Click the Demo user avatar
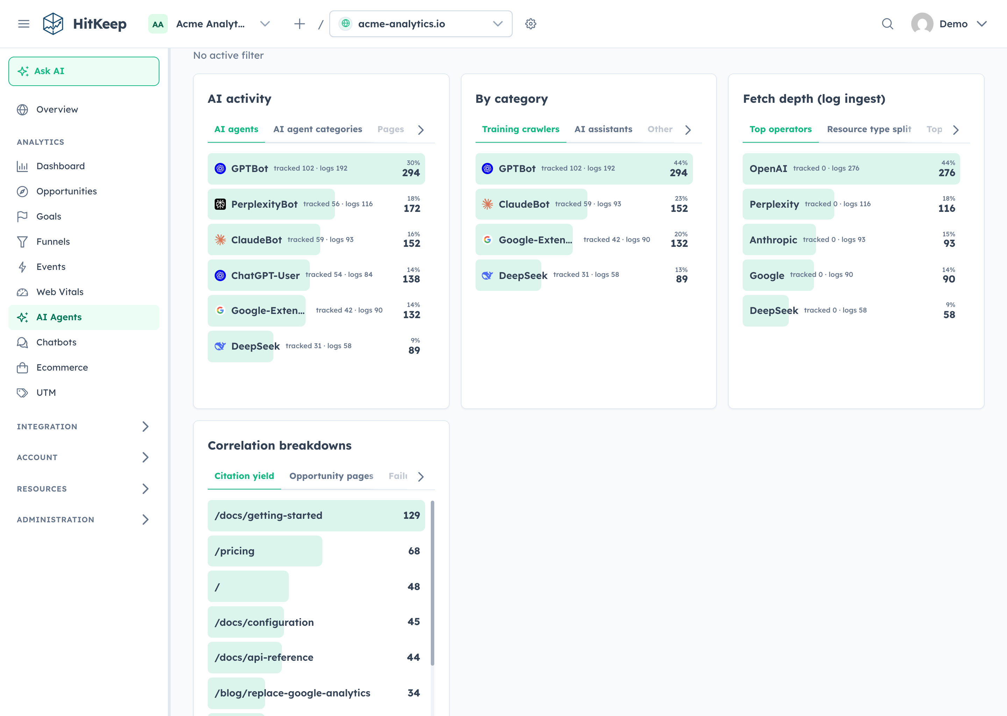The width and height of the screenshot is (1007, 716). [x=922, y=24]
